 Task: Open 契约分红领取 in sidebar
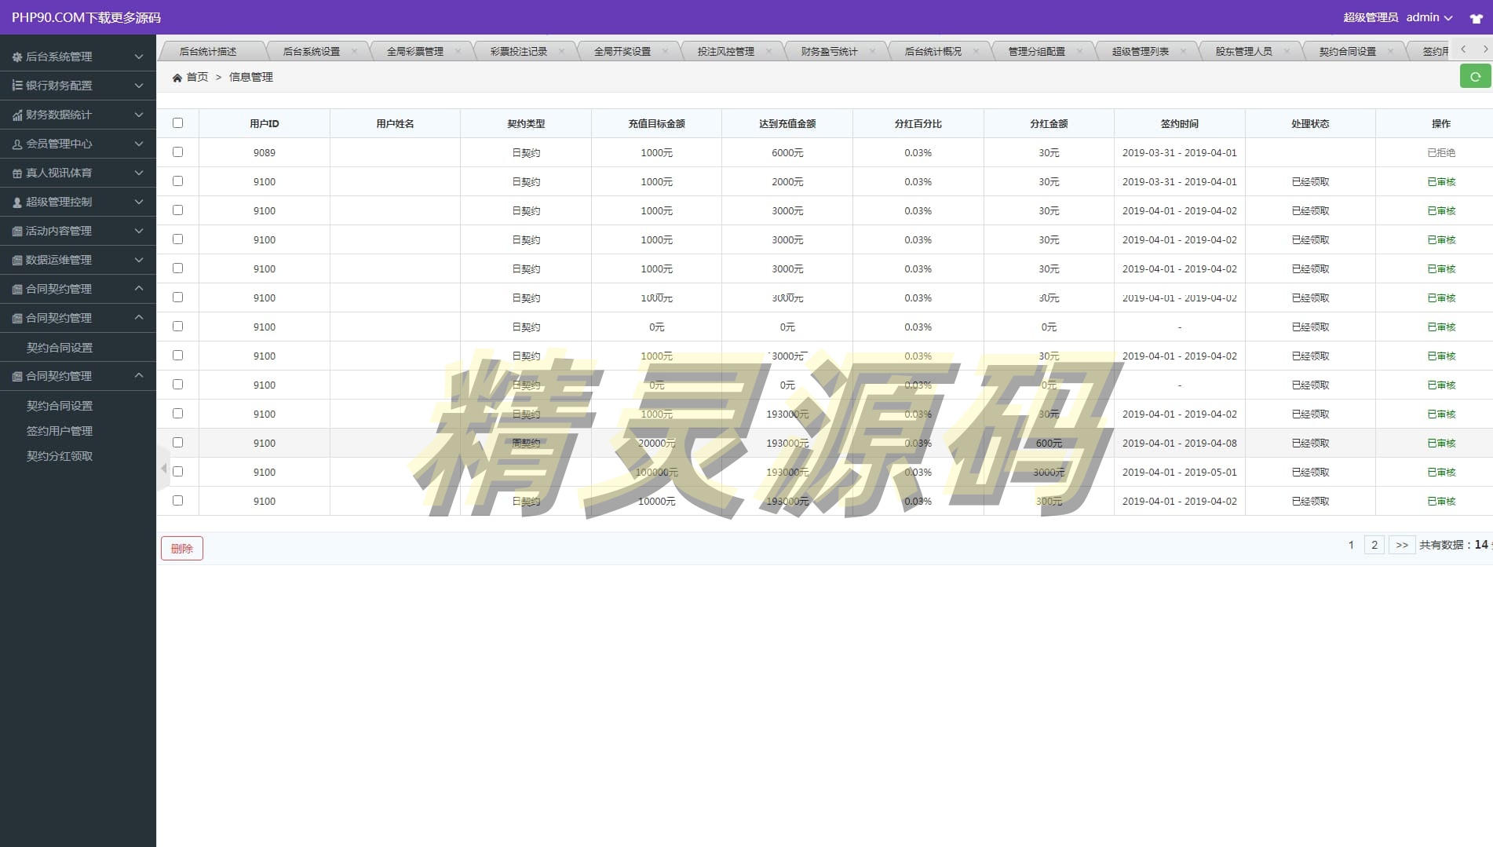pyautogui.click(x=60, y=456)
